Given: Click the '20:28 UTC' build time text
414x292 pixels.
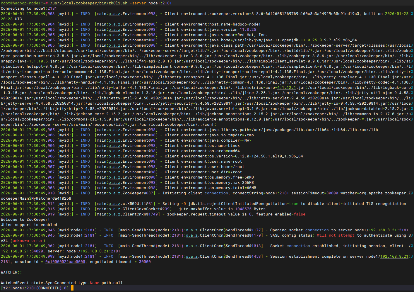Looking at the screenshot, I should coord(11,19).
